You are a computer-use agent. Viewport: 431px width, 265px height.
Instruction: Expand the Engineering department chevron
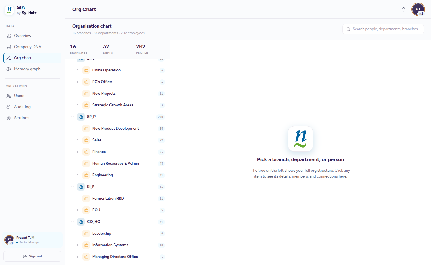78,175
